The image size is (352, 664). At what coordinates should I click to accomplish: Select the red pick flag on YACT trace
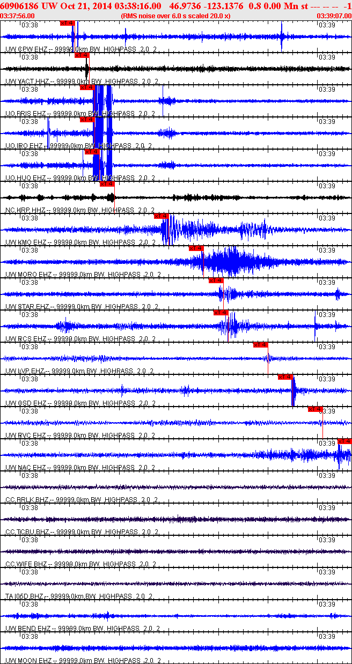82,55
